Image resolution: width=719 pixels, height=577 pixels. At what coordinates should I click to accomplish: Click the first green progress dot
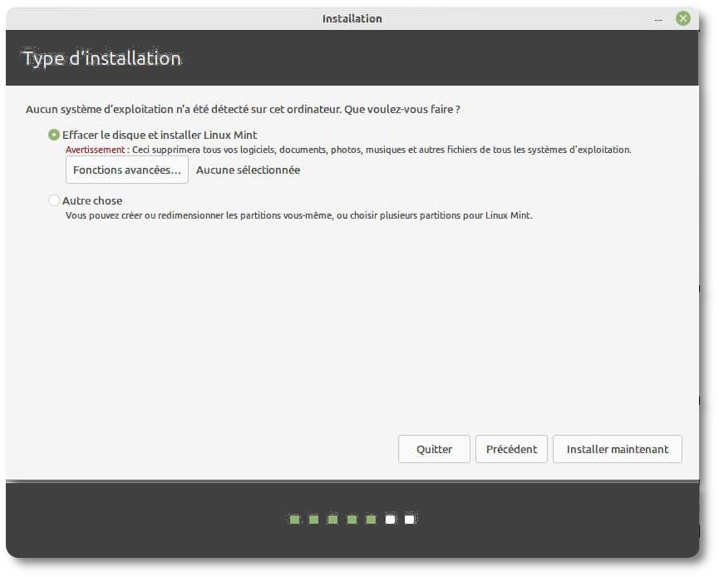pos(294,520)
